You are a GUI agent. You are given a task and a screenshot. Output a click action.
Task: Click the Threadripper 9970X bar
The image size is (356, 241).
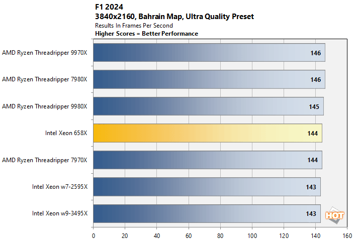point(209,53)
